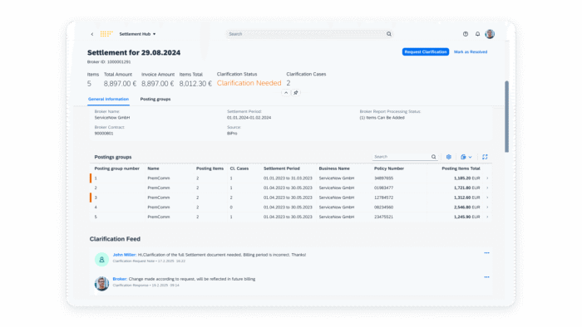Click the magnifier icon in top search bar
Viewport: 582px width, 327px height.
pos(389,34)
